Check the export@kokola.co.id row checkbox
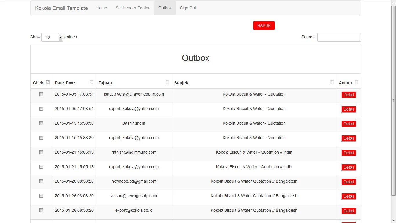 point(41,210)
